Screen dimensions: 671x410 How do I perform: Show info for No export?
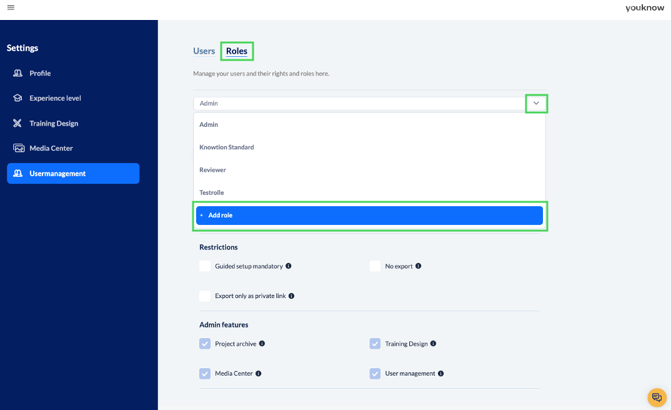(x=418, y=266)
